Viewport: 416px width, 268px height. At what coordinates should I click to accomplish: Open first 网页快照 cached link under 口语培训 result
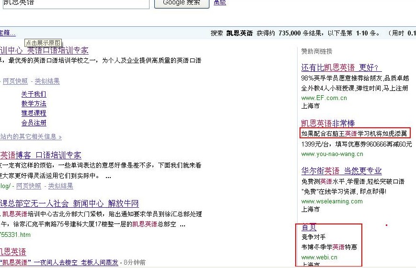coord(15,81)
